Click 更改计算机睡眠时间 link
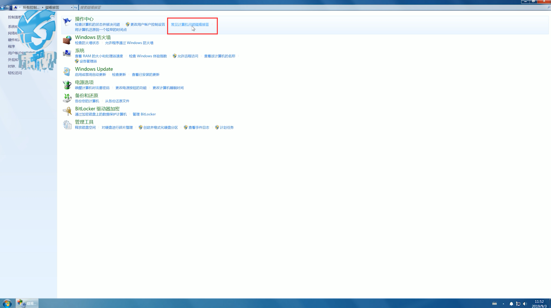 (x=168, y=88)
